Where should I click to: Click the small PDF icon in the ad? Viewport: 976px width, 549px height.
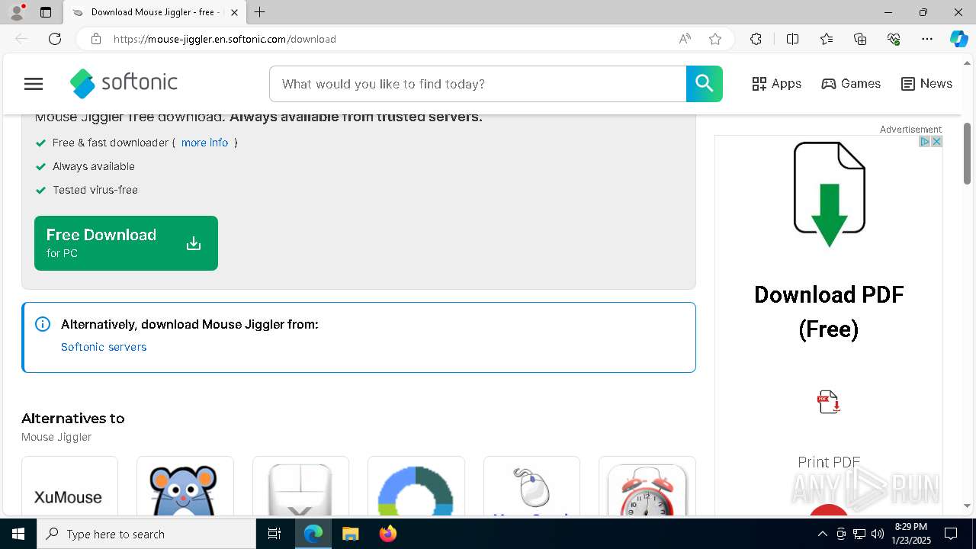pos(829,402)
